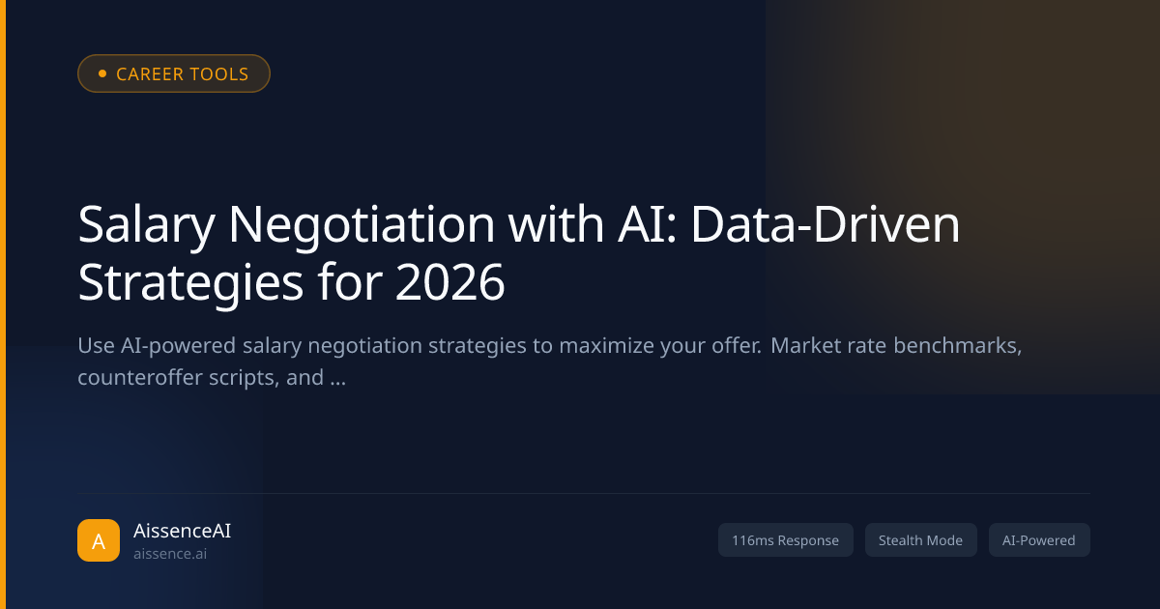This screenshot has width=1160, height=609.
Task: Click the "2026" year in the headline
Action: 449,283
